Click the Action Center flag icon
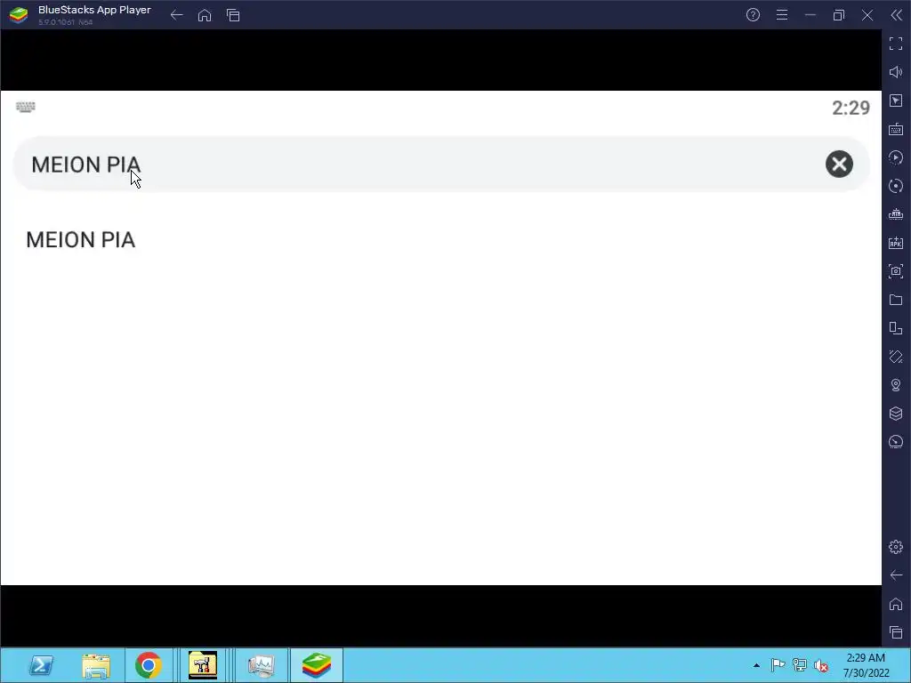Screen dimensions: 911x683 (x=778, y=665)
